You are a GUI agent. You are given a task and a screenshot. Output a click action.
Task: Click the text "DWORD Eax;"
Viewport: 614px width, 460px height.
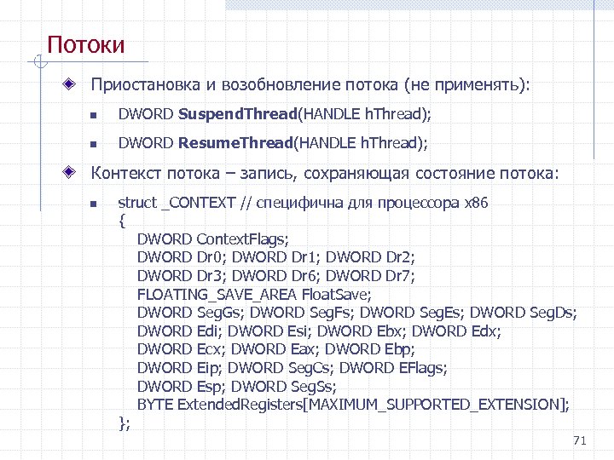pos(275,349)
